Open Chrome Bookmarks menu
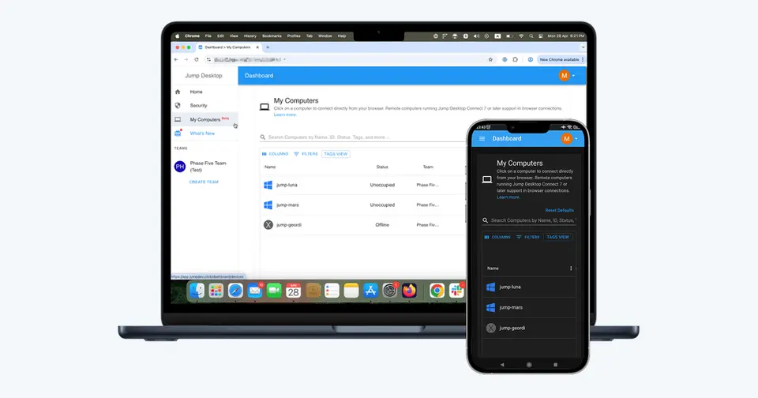Image resolution: width=758 pixels, height=398 pixels. tap(272, 36)
